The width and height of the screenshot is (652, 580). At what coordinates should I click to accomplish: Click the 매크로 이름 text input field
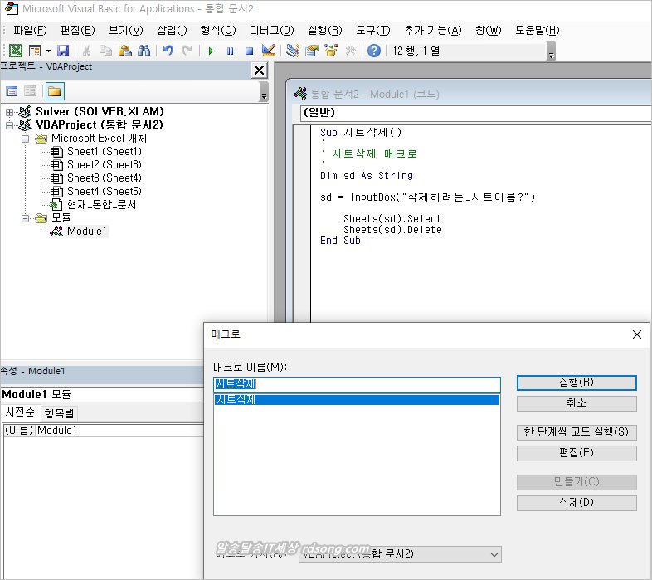pyautogui.click(x=357, y=384)
